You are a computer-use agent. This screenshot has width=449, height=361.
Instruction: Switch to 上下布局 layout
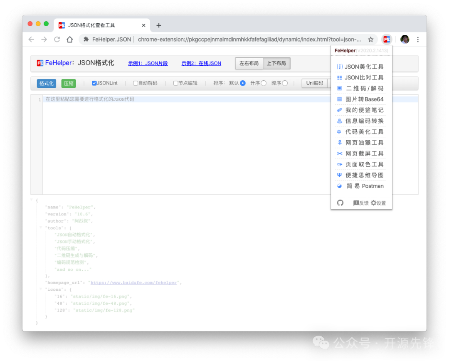tap(276, 63)
